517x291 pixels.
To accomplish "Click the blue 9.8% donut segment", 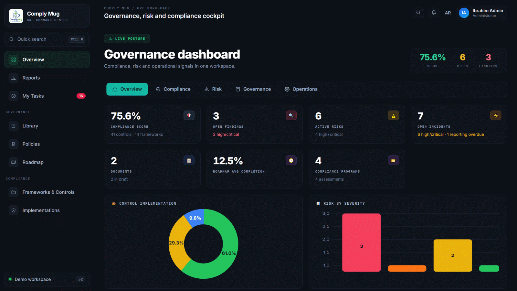I will coord(195,218).
